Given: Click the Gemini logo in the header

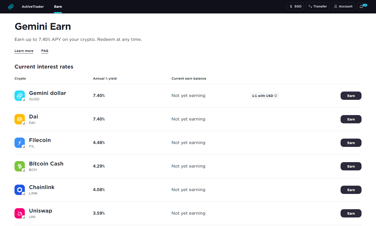Looking at the screenshot, I should [11, 7].
